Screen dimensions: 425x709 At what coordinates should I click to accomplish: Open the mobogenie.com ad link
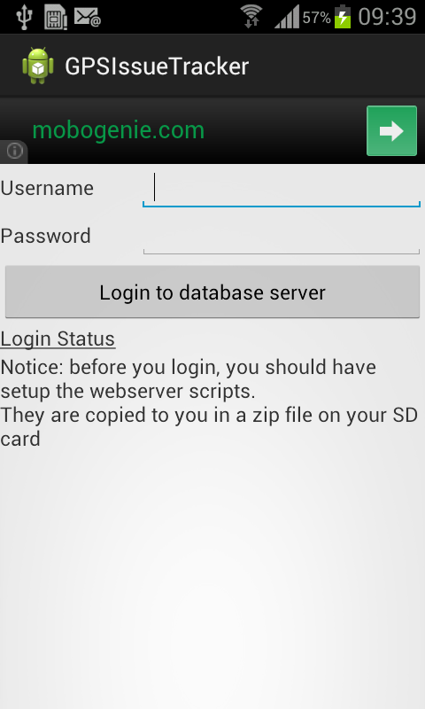(x=119, y=130)
